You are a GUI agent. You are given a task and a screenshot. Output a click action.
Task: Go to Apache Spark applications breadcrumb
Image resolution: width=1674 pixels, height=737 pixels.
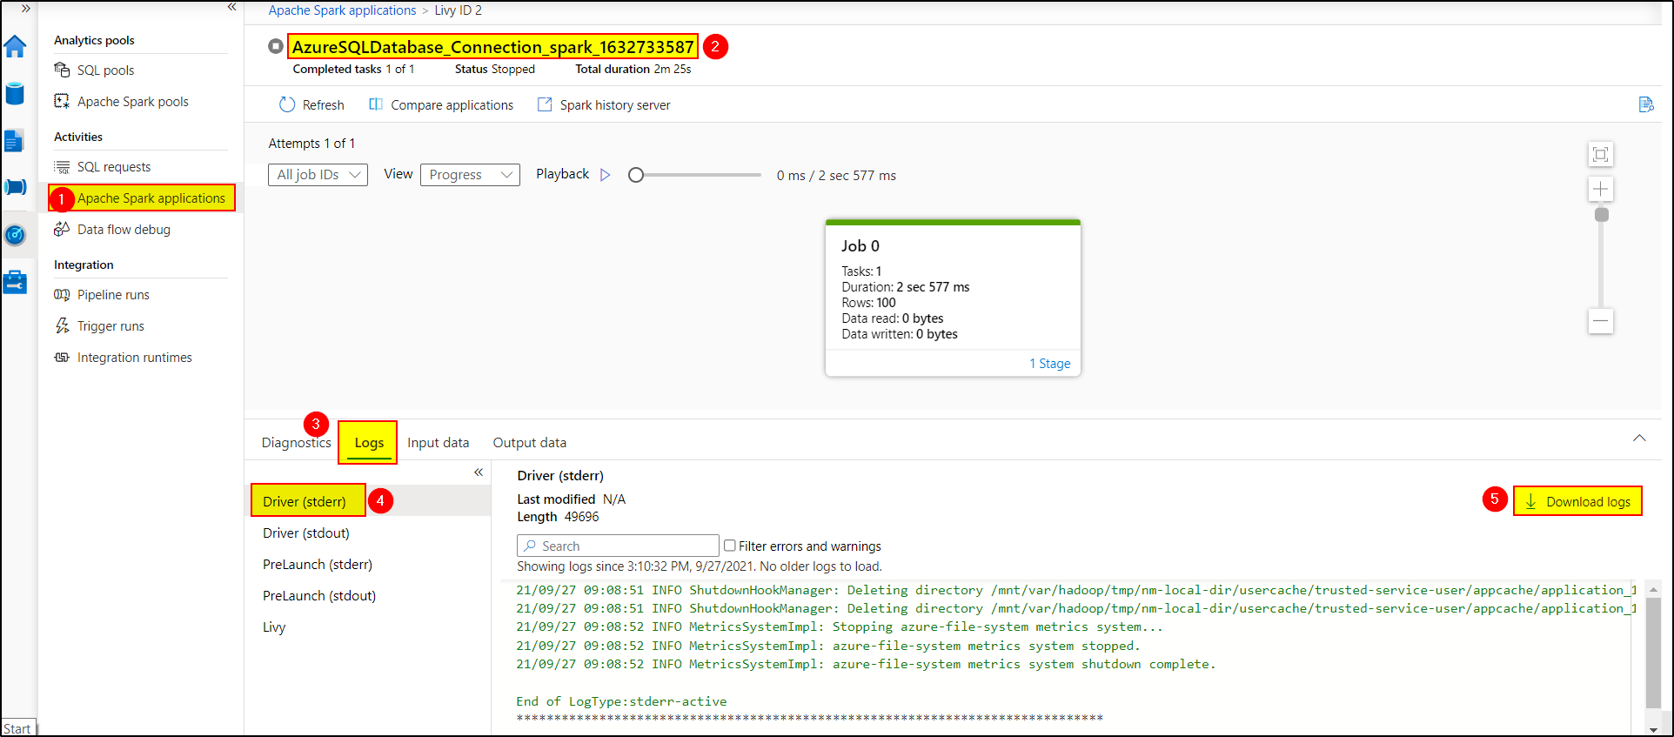point(342,10)
